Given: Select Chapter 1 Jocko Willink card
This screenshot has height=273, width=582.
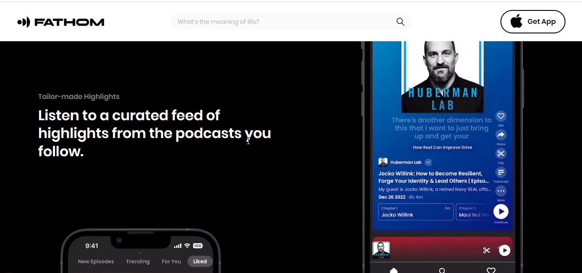Looking at the screenshot, I should (x=416, y=212).
